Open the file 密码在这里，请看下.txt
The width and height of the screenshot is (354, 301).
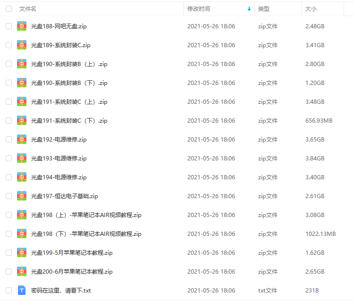point(61,291)
